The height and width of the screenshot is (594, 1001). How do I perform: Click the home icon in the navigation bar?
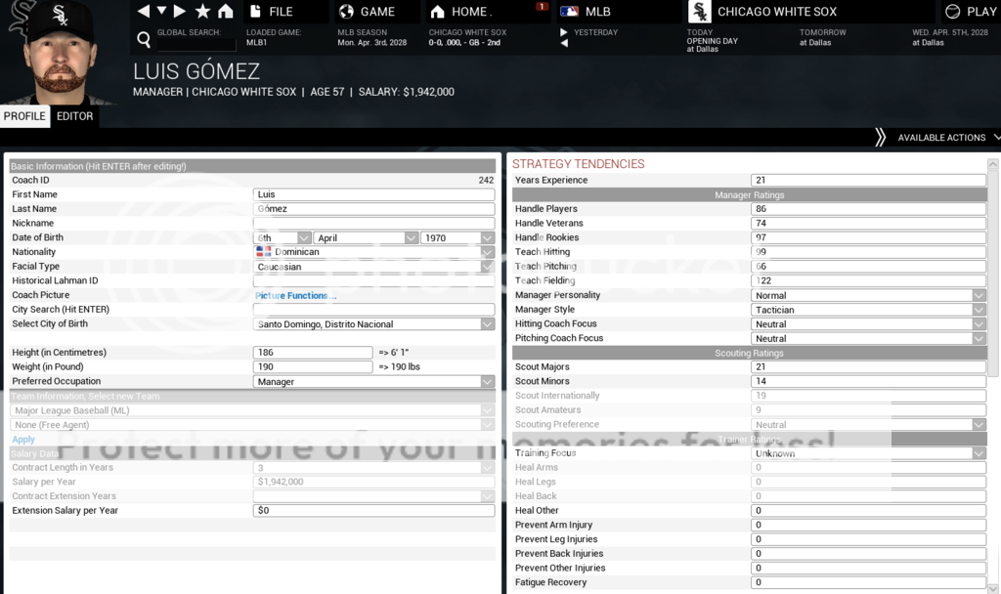point(226,12)
